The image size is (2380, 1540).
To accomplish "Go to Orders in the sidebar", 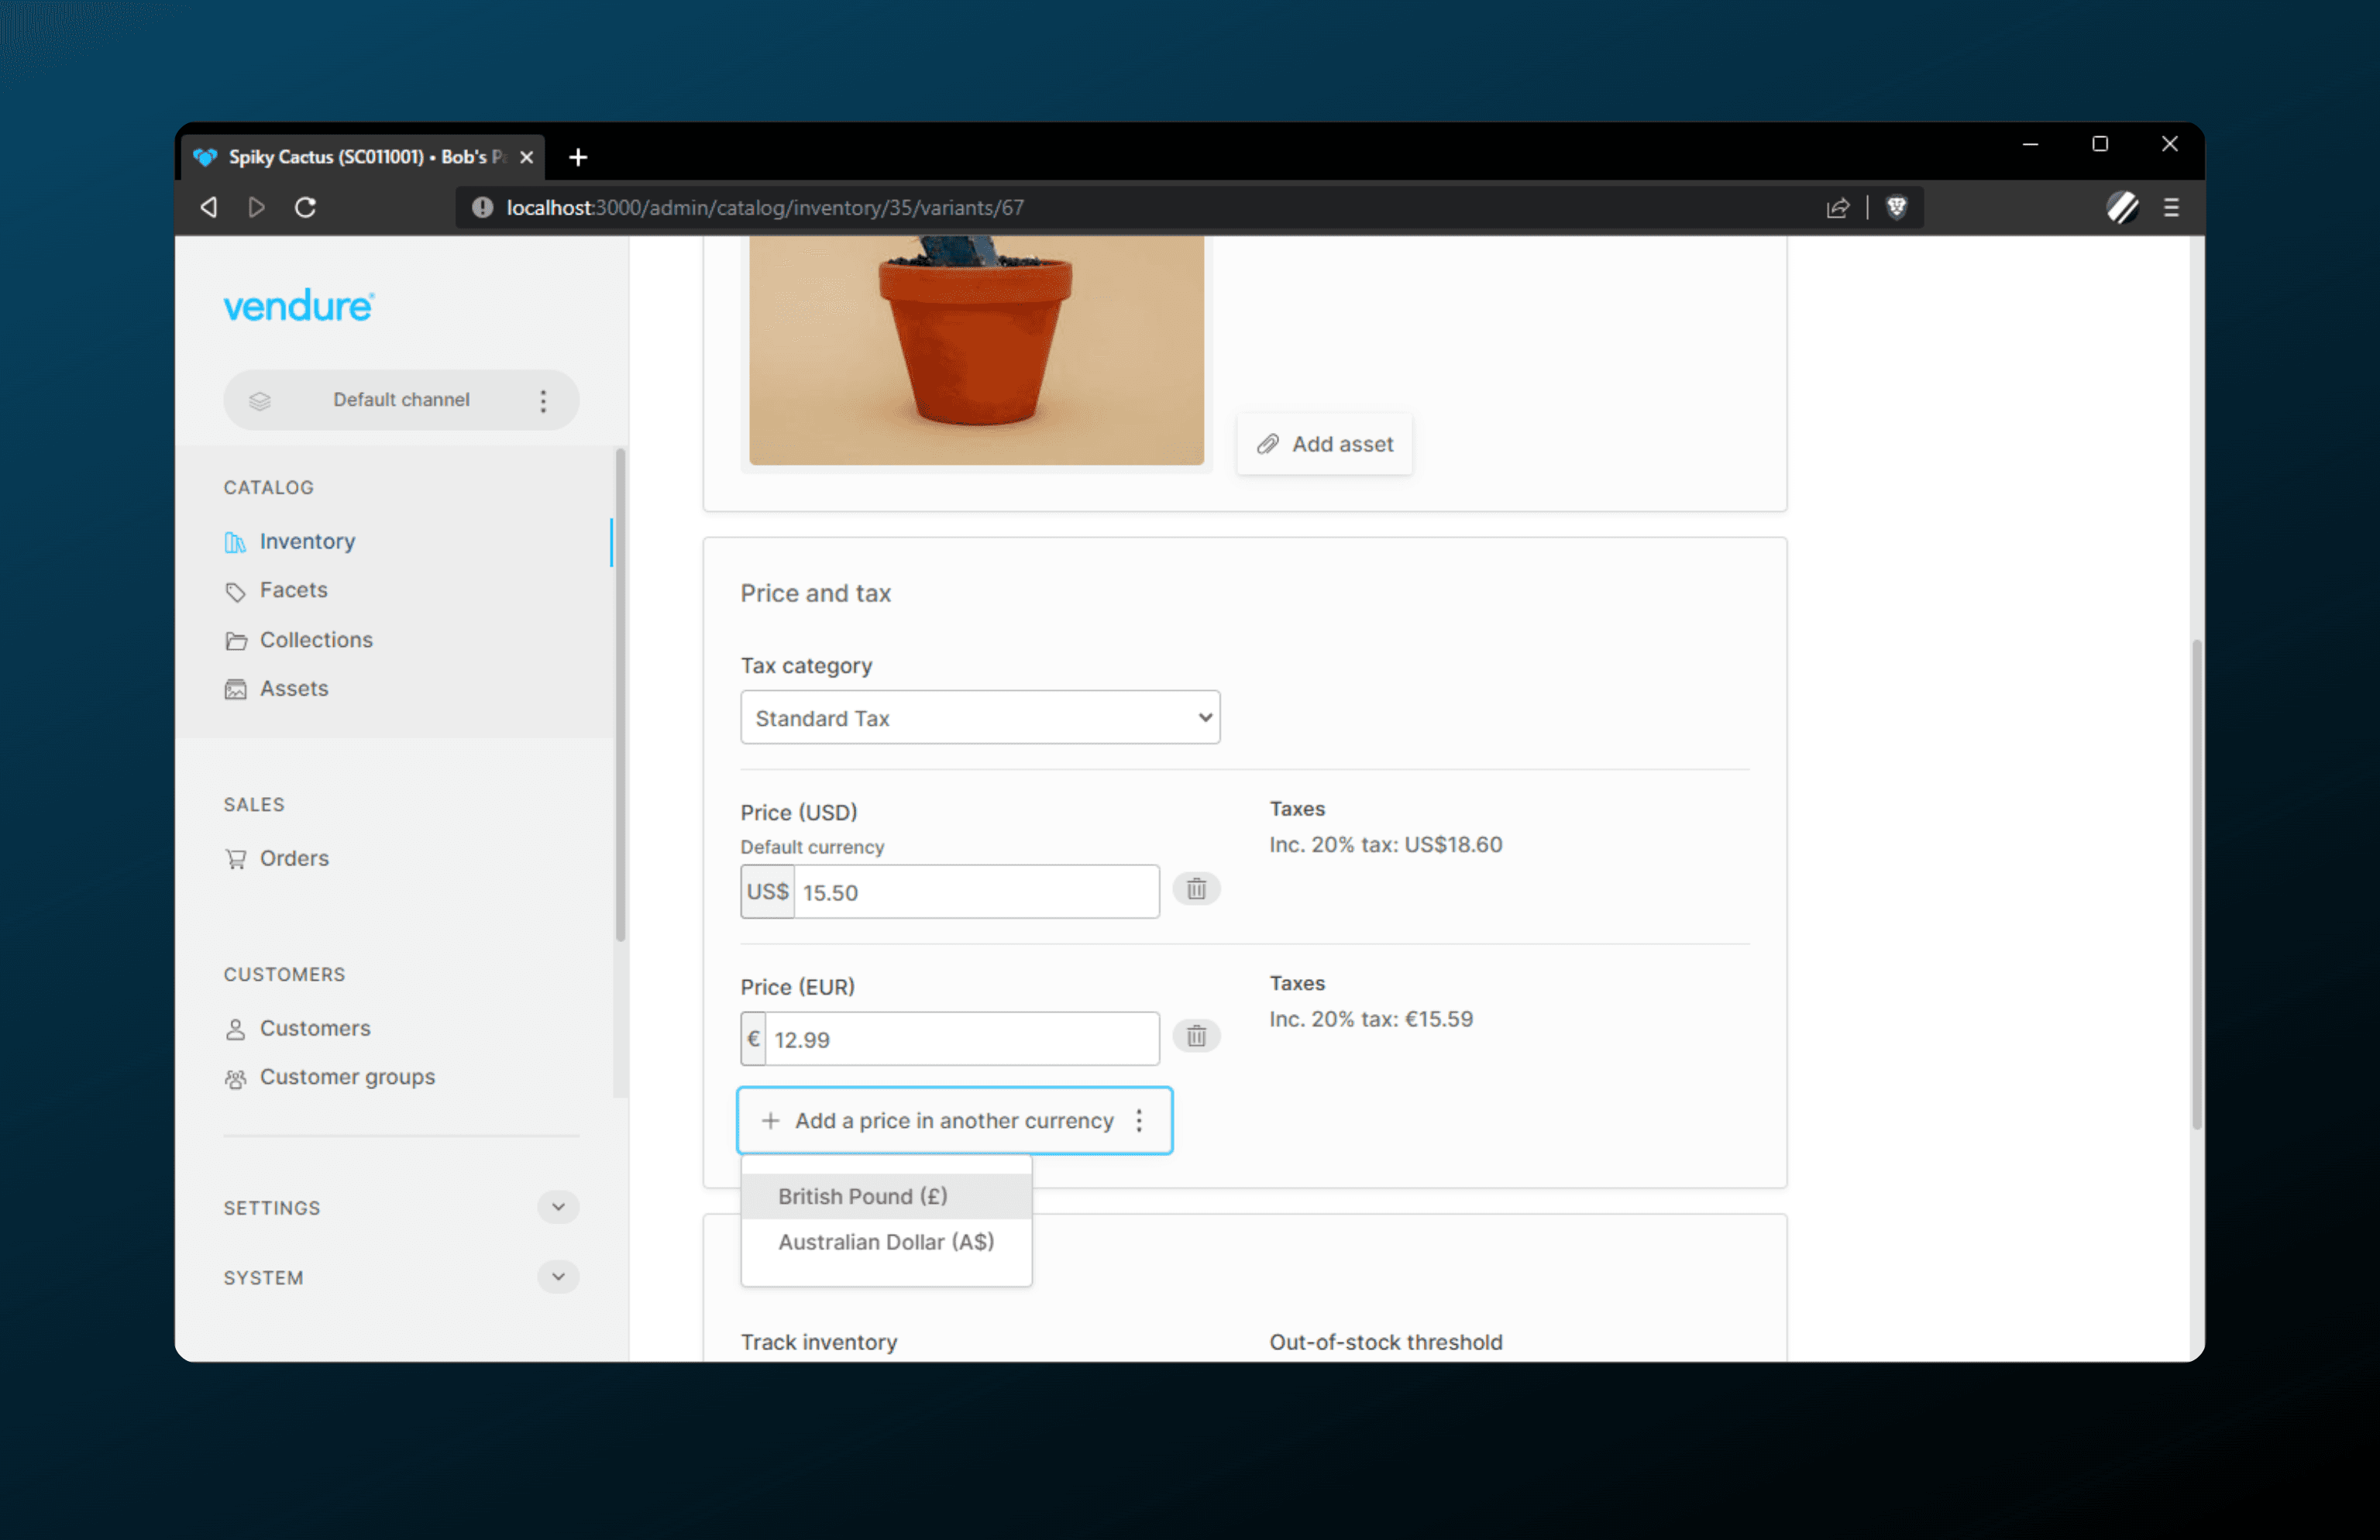I will (x=293, y=858).
